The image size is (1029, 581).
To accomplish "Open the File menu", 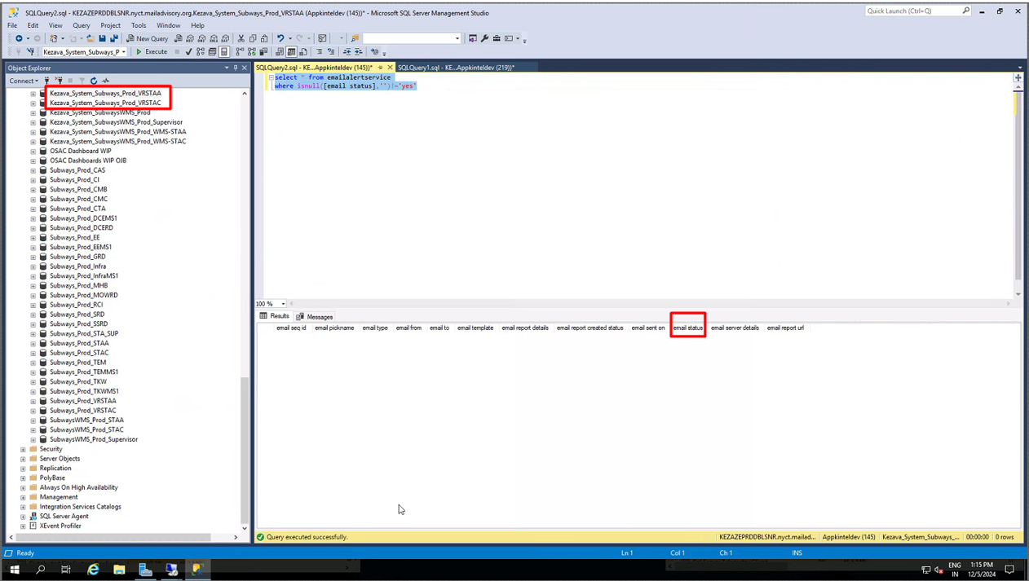I will click(12, 25).
